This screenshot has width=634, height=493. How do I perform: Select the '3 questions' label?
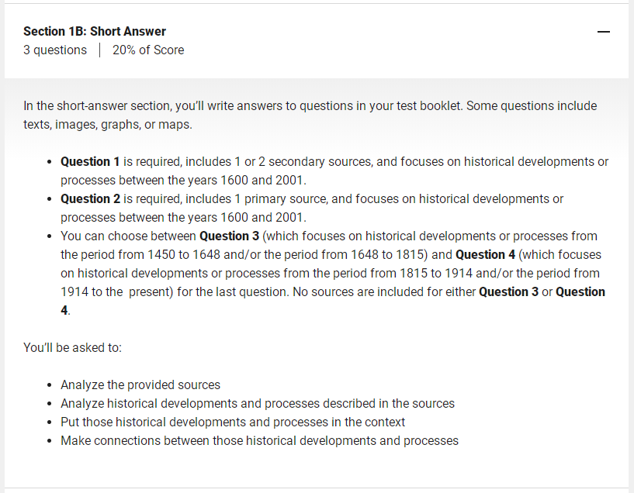(x=55, y=50)
